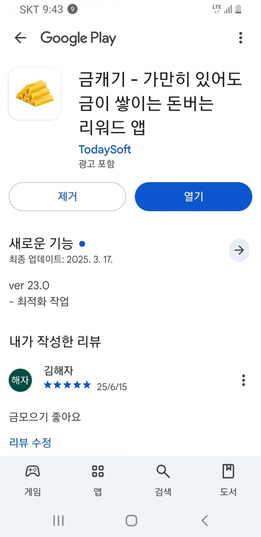This screenshot has width=261, height=537.
Task: Switch to the 앱 tab
Action: pos(98,480)
